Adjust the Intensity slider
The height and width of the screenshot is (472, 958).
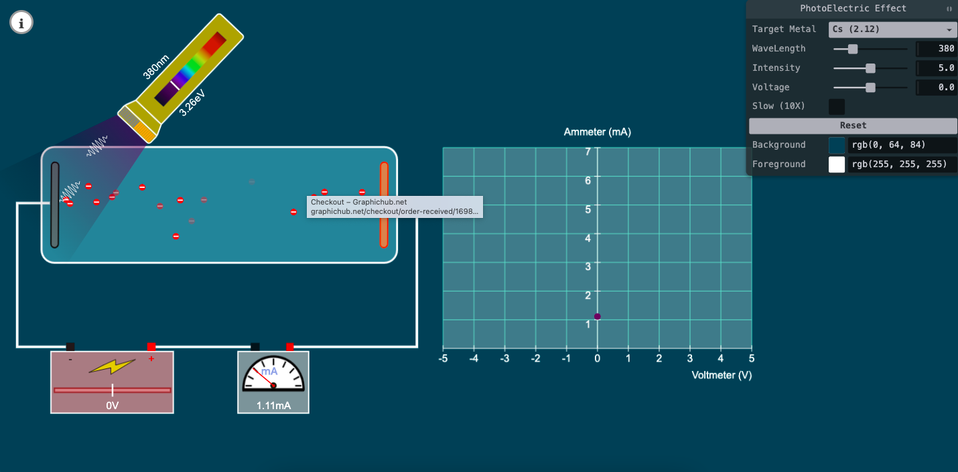[x=870, y=68]
